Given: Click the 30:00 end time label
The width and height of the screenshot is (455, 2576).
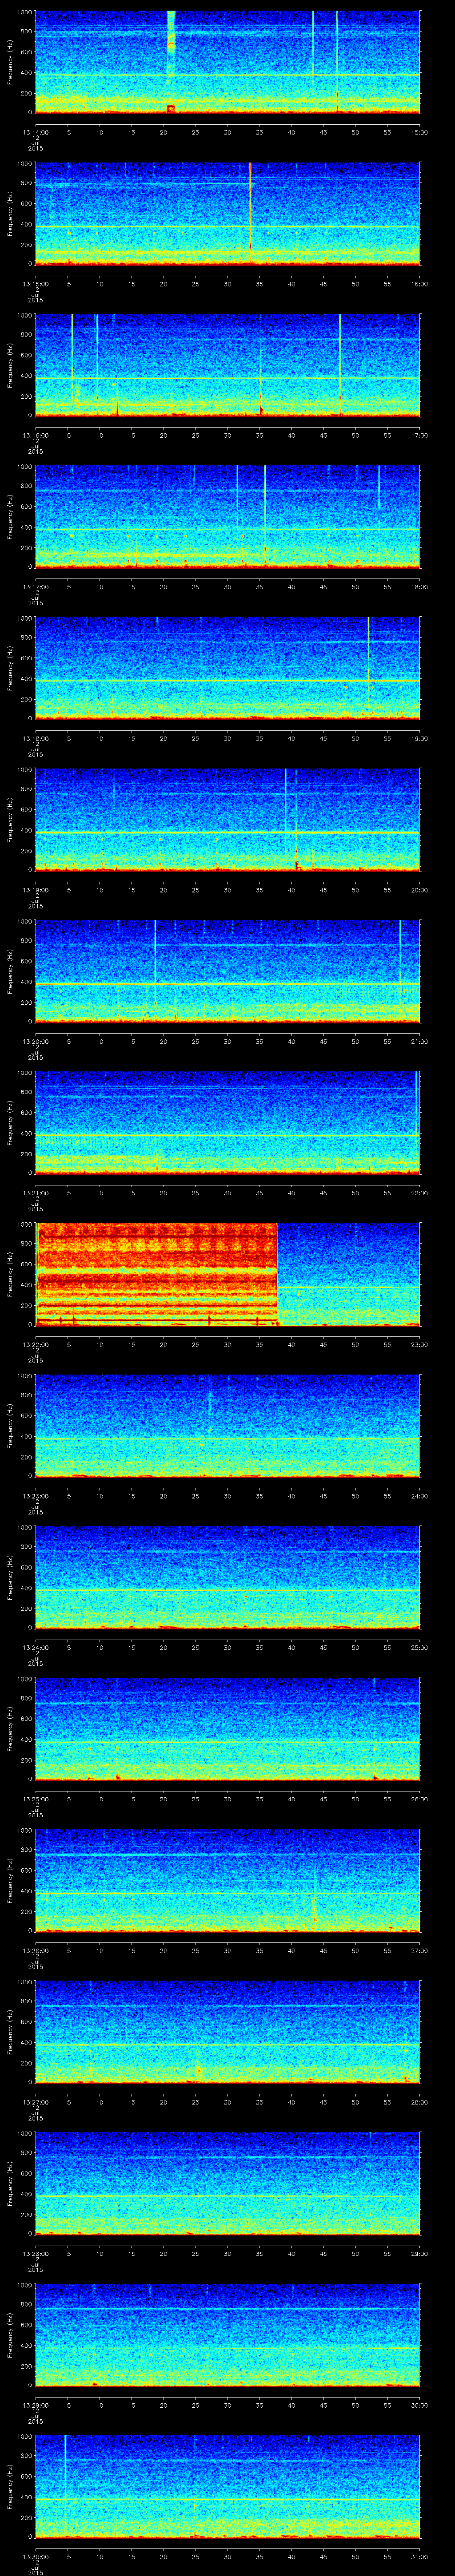Looking at the screenshot, I should [420, 2405].
